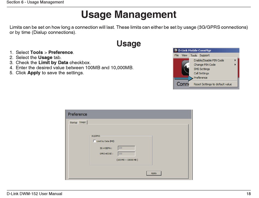Switch to the Startup tab
The image size is (259, 198).
74,122
